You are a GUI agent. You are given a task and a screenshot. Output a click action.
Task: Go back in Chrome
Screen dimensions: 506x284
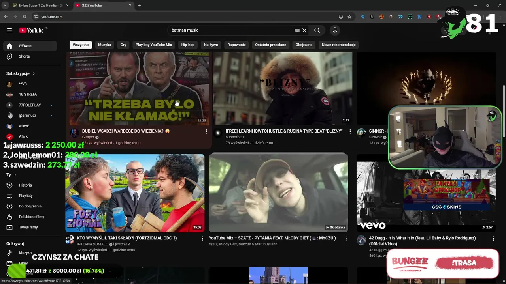pyautogui.click(x=6, y=17)
